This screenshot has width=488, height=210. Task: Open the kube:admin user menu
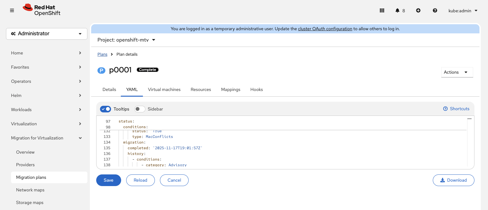pos(463,11)
